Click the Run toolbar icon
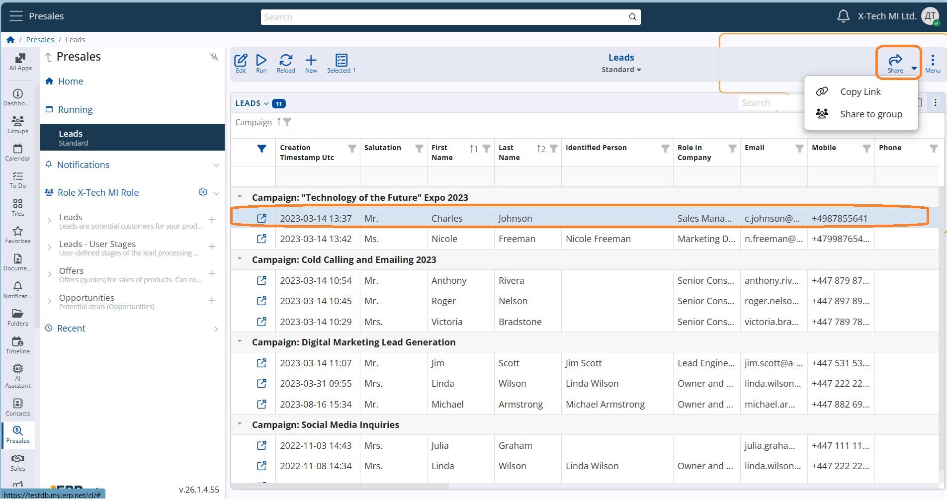947x502 pixels. (x=261, y=64)
